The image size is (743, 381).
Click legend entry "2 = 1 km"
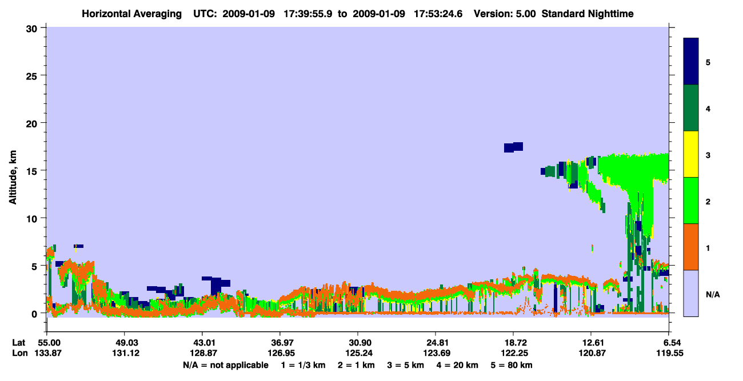coord(355,365)
